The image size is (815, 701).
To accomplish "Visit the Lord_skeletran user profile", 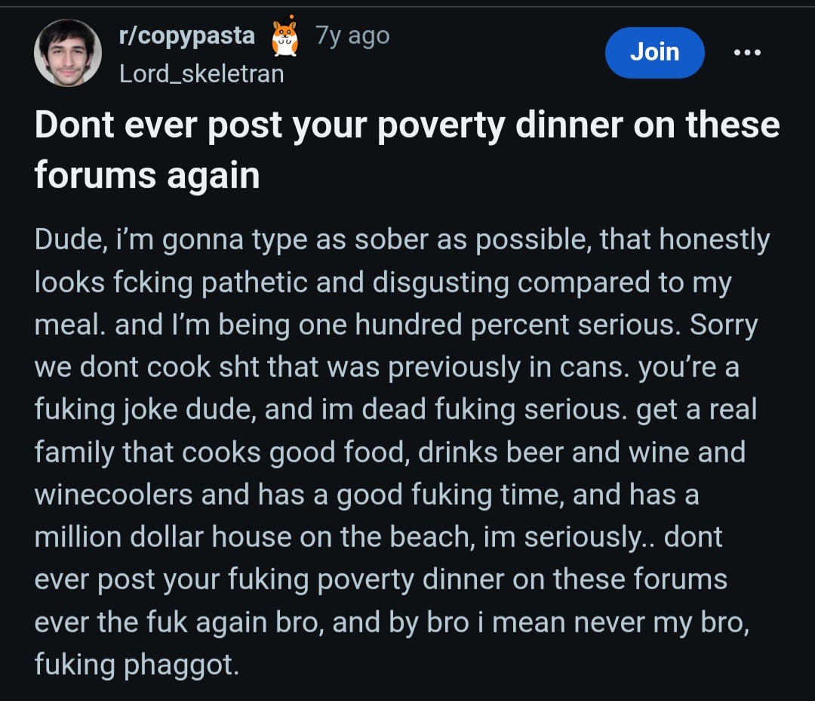I will pos(201,74).
